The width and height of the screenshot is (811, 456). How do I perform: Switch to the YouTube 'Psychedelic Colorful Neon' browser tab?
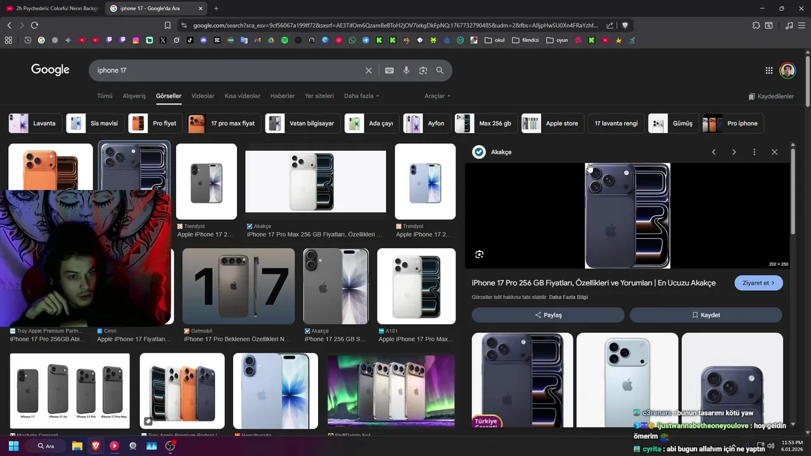tap(52, 8)
